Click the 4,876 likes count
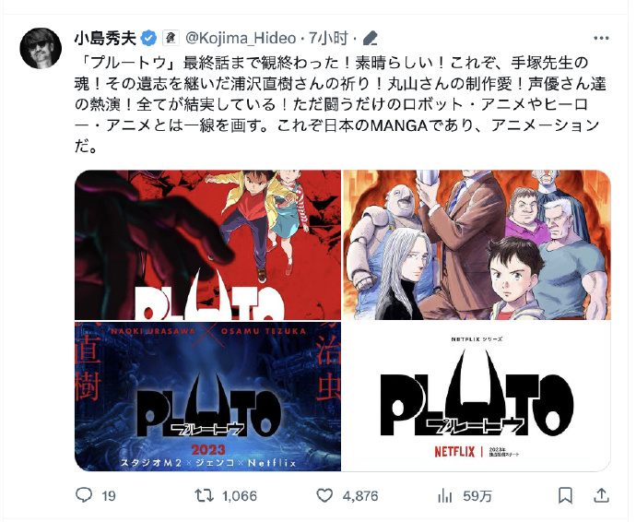Image resolution: width=636 pixels, height=522 pixels. [x=360, y=495]
